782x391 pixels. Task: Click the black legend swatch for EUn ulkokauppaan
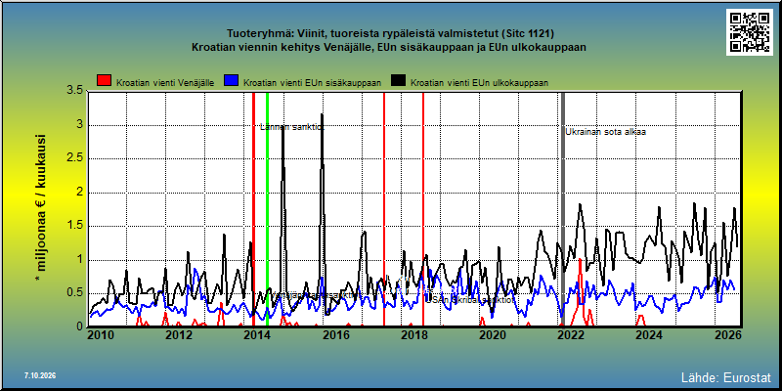399,80
